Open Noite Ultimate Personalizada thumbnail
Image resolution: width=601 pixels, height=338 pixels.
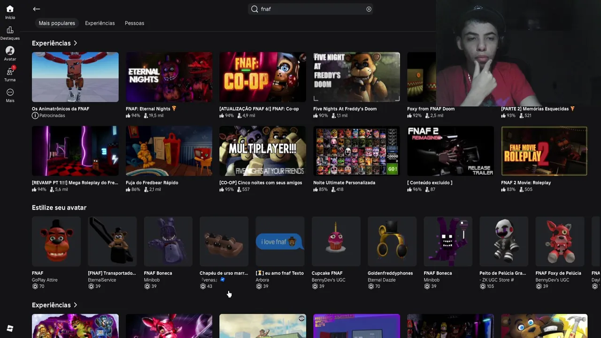[x=356, y=151]
